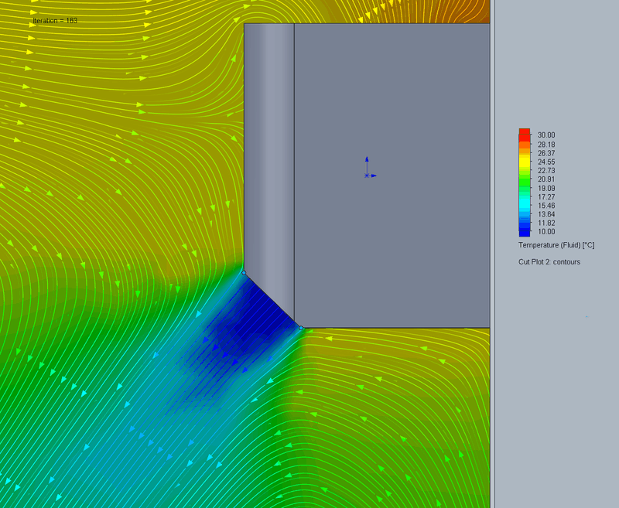Click the 20.91 legend value
This screenshot has height=508, width=619.
[x=546, y=179]
